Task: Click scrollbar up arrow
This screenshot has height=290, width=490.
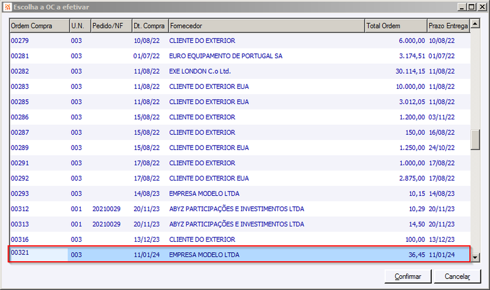Action: pyautogui.click(x=475, y=23)
